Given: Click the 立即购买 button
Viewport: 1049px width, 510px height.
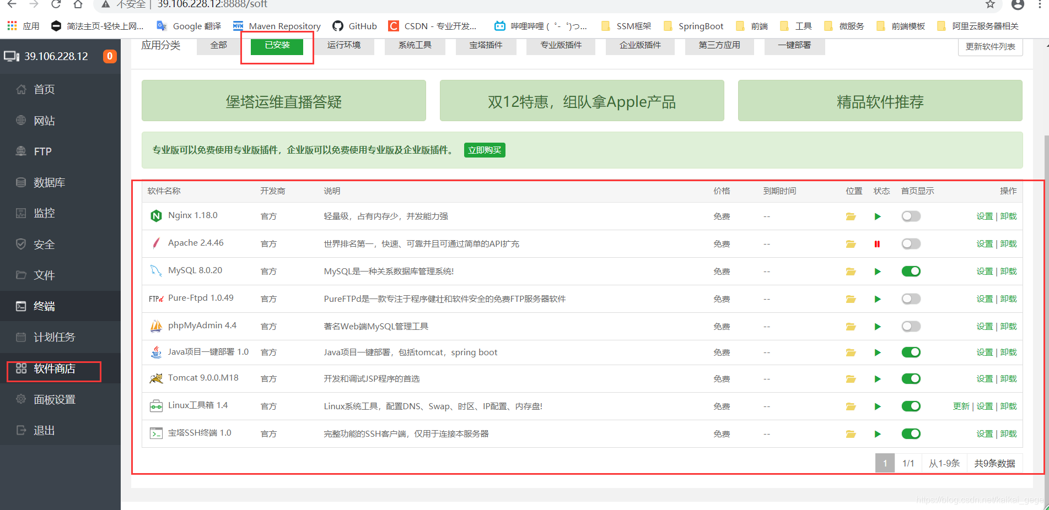Looking at the screenshot, I should [485, 150].
